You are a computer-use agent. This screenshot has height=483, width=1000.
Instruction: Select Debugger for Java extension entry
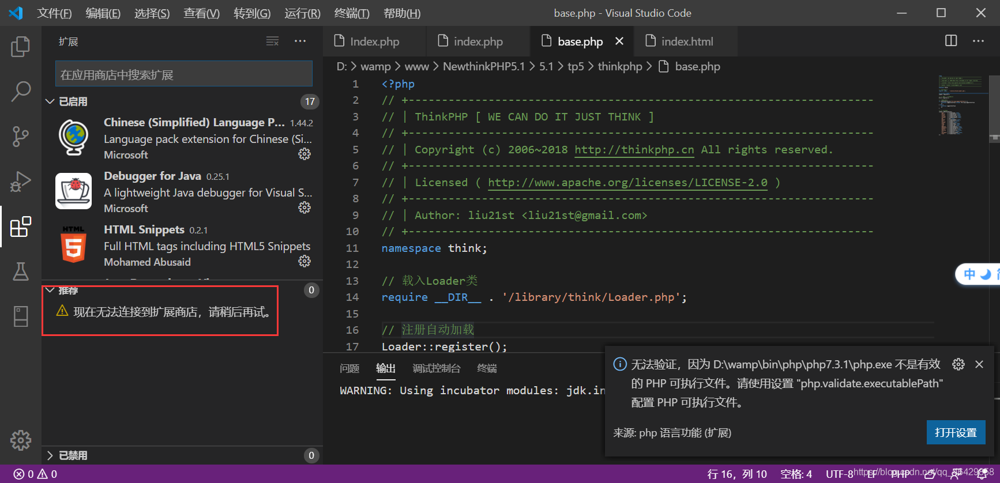coord(182,192)
